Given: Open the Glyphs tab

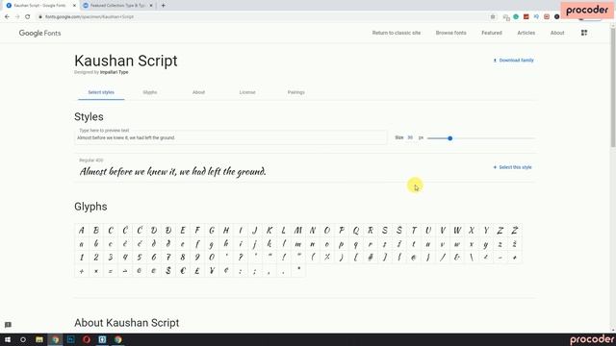Looking at the screenshot, I should click(150, 92).
